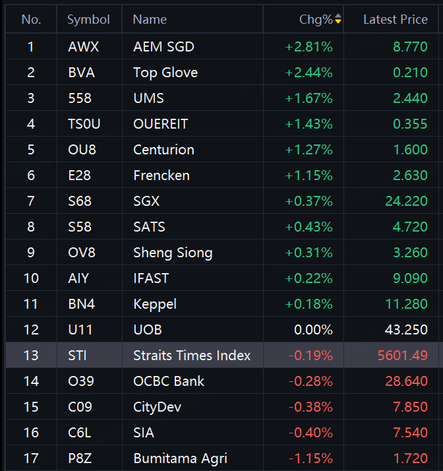Open the Frencken name

[162, 175]
